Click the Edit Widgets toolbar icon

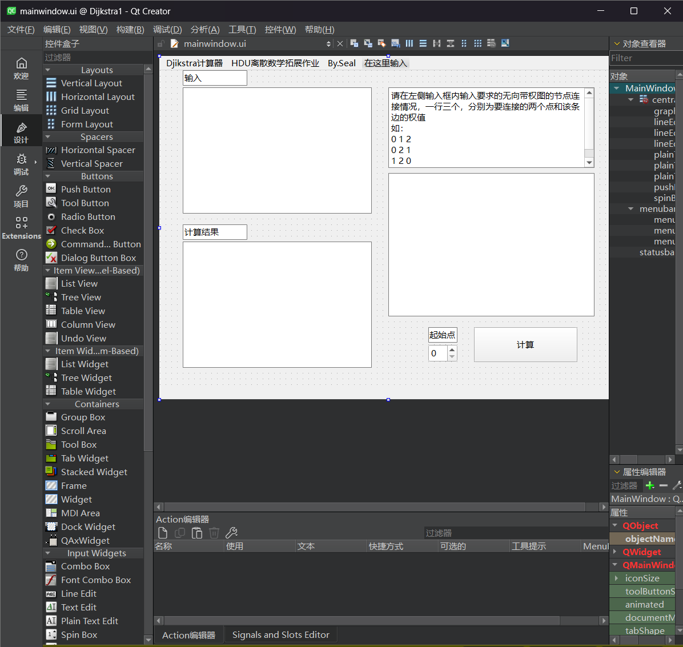pyautogui.click(x=354, y=43)
